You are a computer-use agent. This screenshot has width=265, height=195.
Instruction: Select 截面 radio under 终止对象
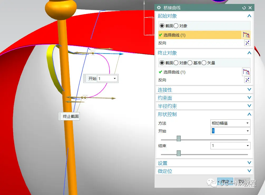pos(162,63)
